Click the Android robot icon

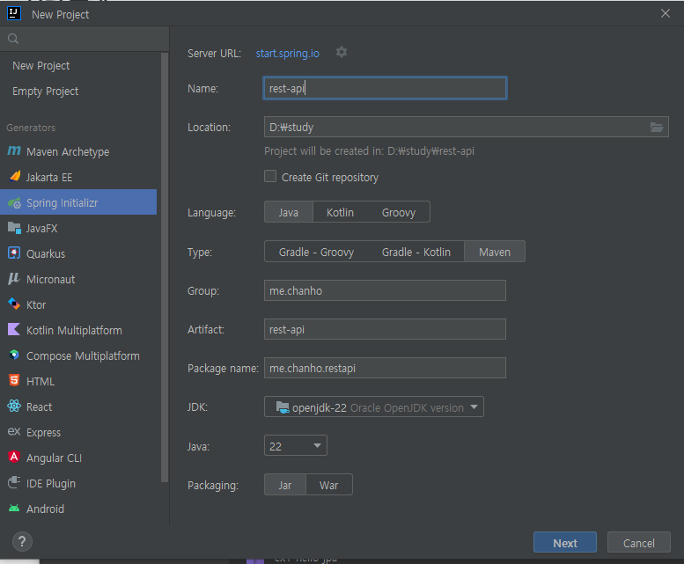(14, 508)
